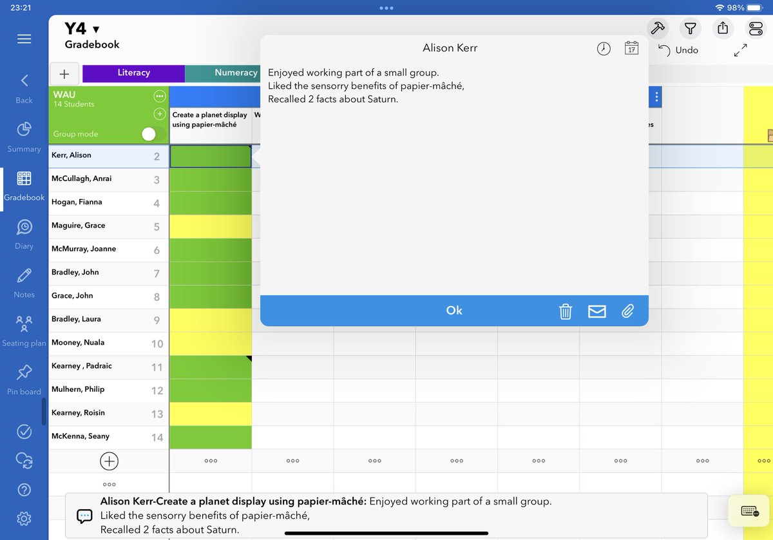This screenshot has height=540, width=773.
Task: Open the Gradebook grid view
Action: [x=24, y=186]
